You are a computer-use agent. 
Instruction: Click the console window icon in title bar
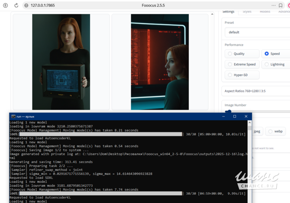[13, 116]
